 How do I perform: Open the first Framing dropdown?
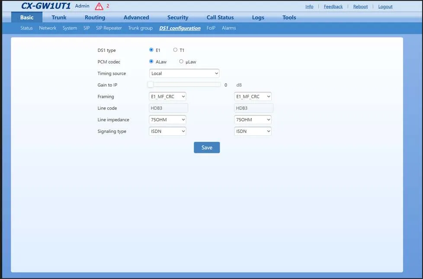167,96
